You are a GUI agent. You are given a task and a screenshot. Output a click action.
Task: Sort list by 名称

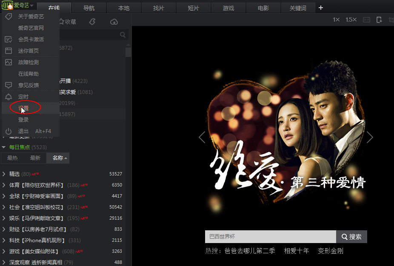pos(58,158)
